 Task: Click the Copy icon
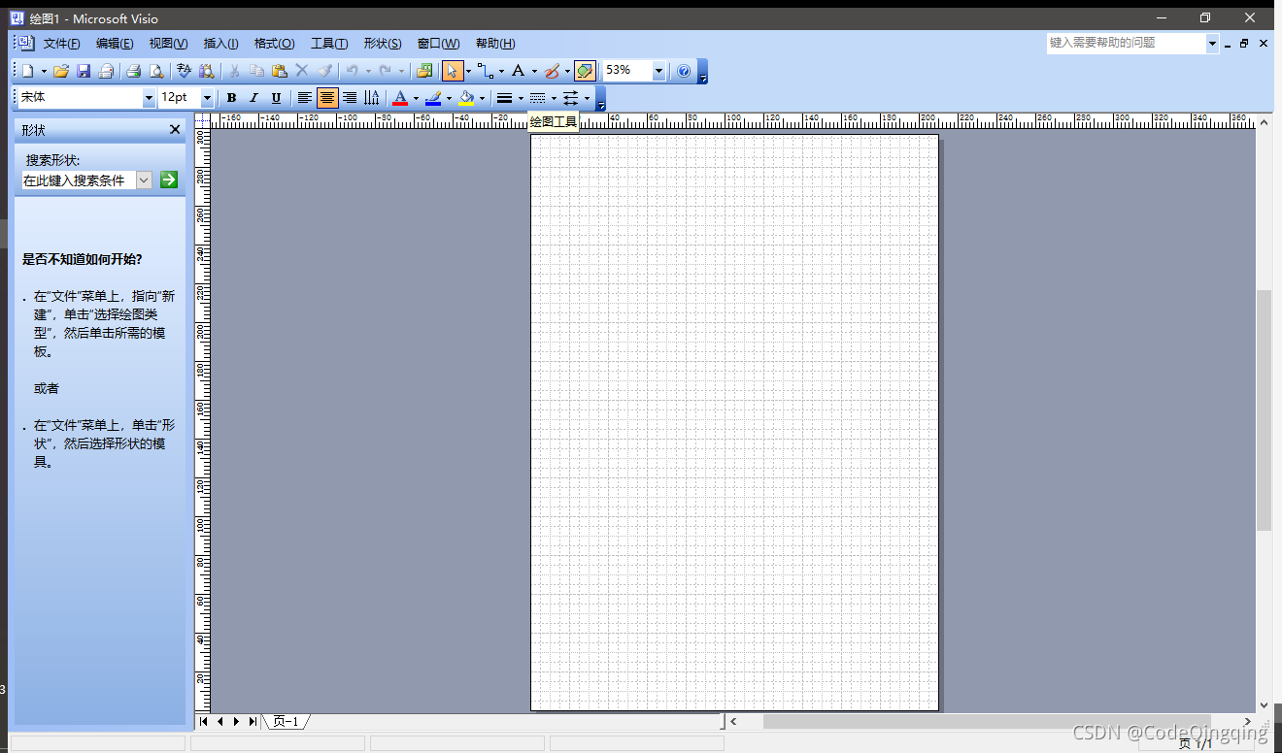point(256,71)
